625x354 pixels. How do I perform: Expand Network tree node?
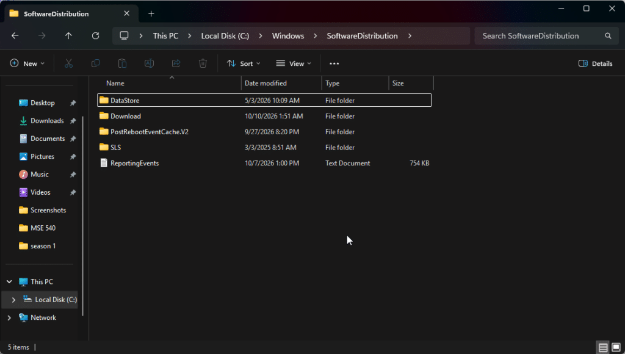(x=9, y=318)
